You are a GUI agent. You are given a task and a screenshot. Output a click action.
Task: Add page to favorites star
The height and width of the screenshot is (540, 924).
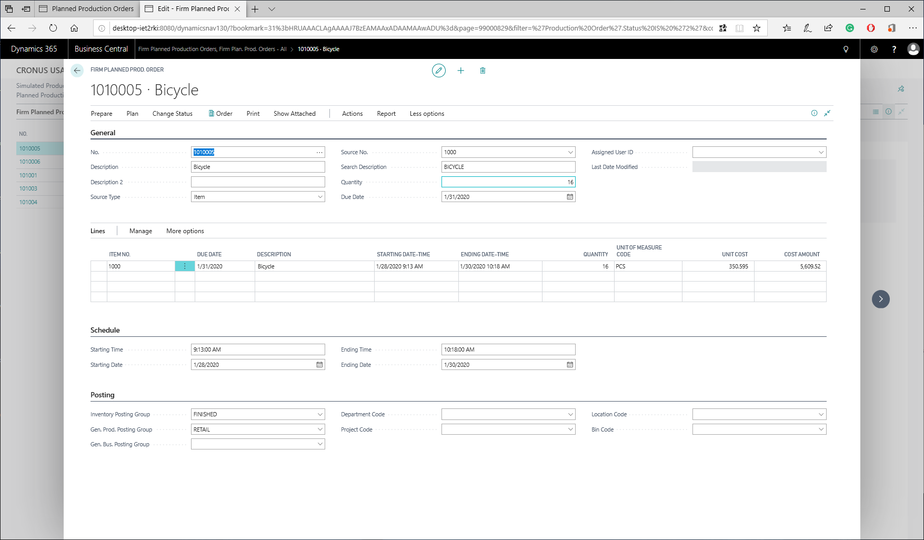point(757,28)
